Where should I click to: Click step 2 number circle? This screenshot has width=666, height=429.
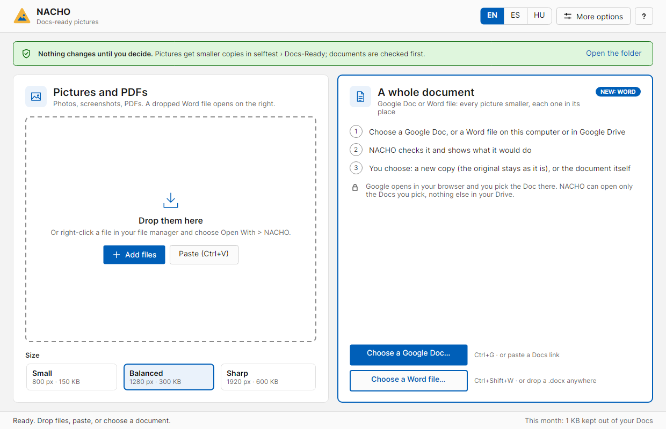point(356,150)
